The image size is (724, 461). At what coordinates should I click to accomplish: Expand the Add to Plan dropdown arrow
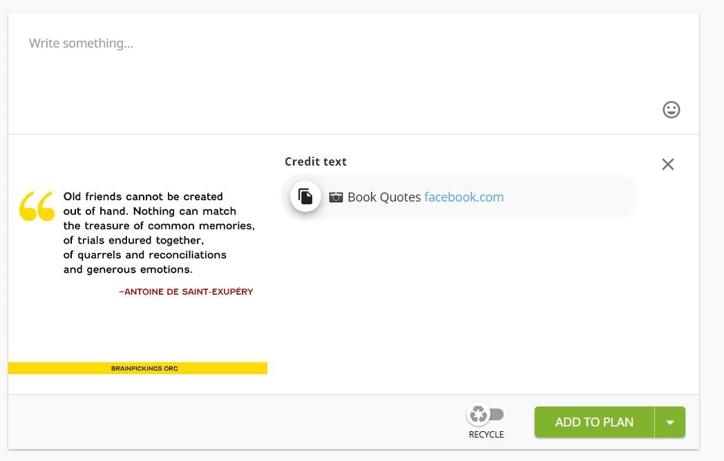(x=670, y=422)
